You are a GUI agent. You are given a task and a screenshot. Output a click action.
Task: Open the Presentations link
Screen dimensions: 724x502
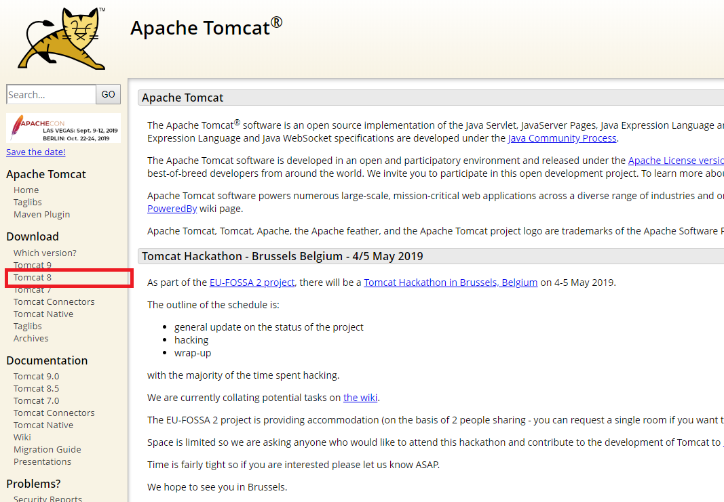[x=43, y=462]
